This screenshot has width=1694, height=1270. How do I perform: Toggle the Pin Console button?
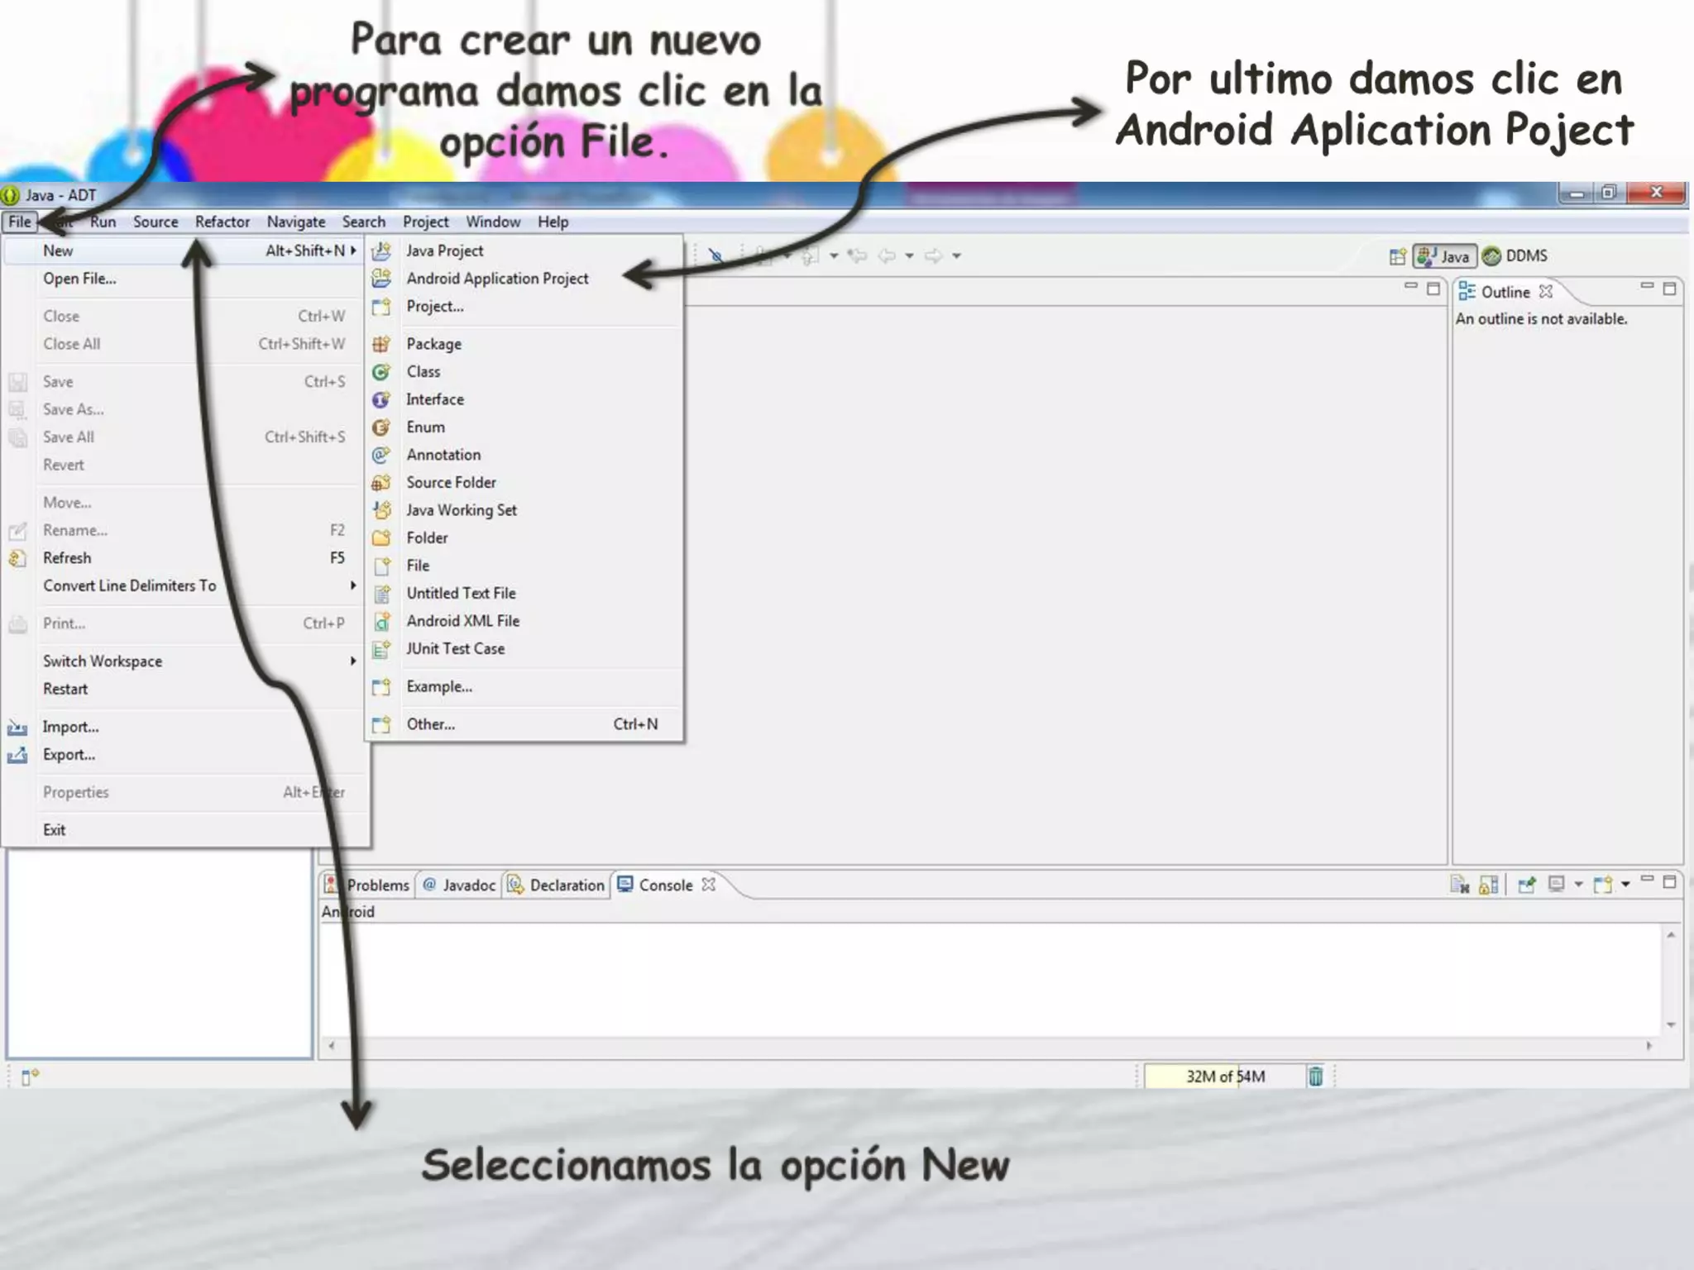click(x=1527, y=886)
